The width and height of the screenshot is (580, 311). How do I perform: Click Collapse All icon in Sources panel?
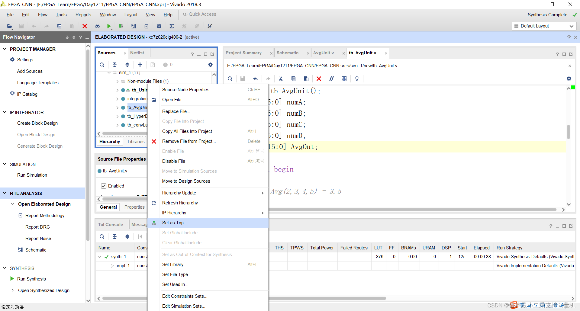click(x=114, y=65)
